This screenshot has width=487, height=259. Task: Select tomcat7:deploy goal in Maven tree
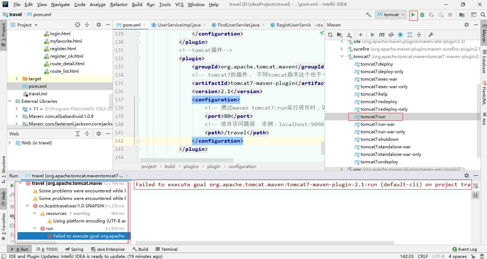(x=376, y=64)
